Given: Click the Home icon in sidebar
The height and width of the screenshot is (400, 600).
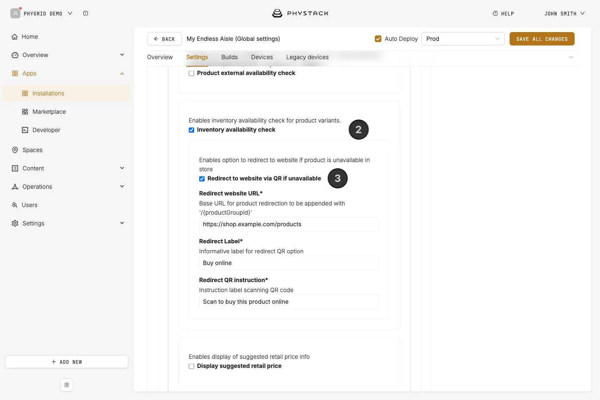Looking at the screenshot, I should (x=15, y=37).
